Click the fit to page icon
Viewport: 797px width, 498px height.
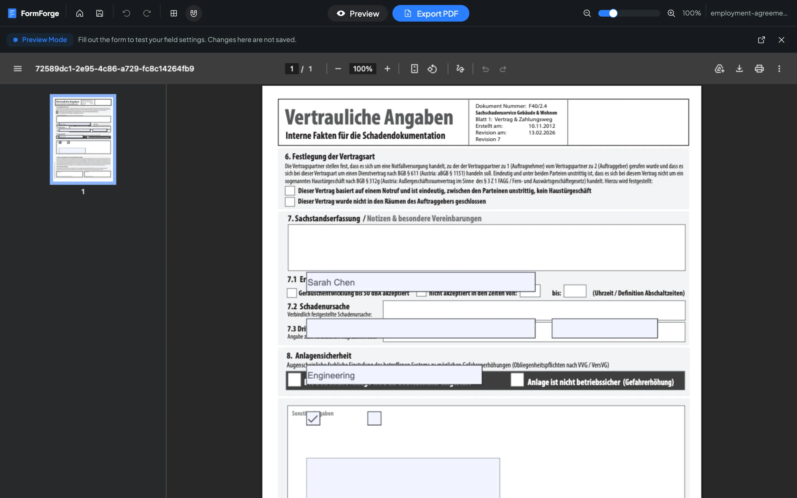(x=414, y=69)
